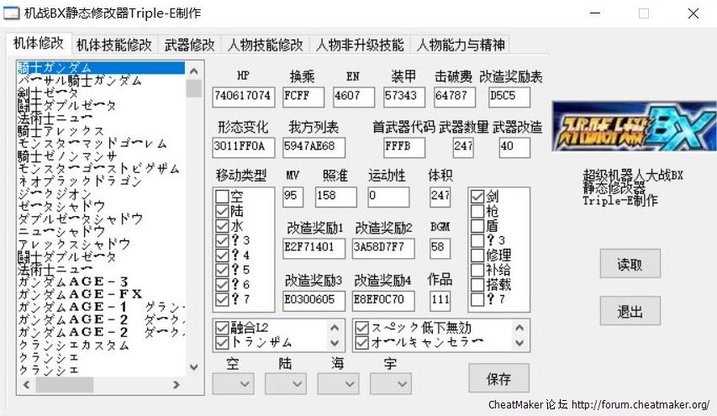The image size is (717, 416).
Task: Switch to the 武器修改 tab
Action: (187, 44)
